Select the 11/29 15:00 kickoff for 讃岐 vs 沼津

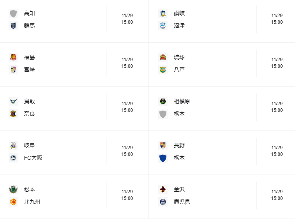277,19
